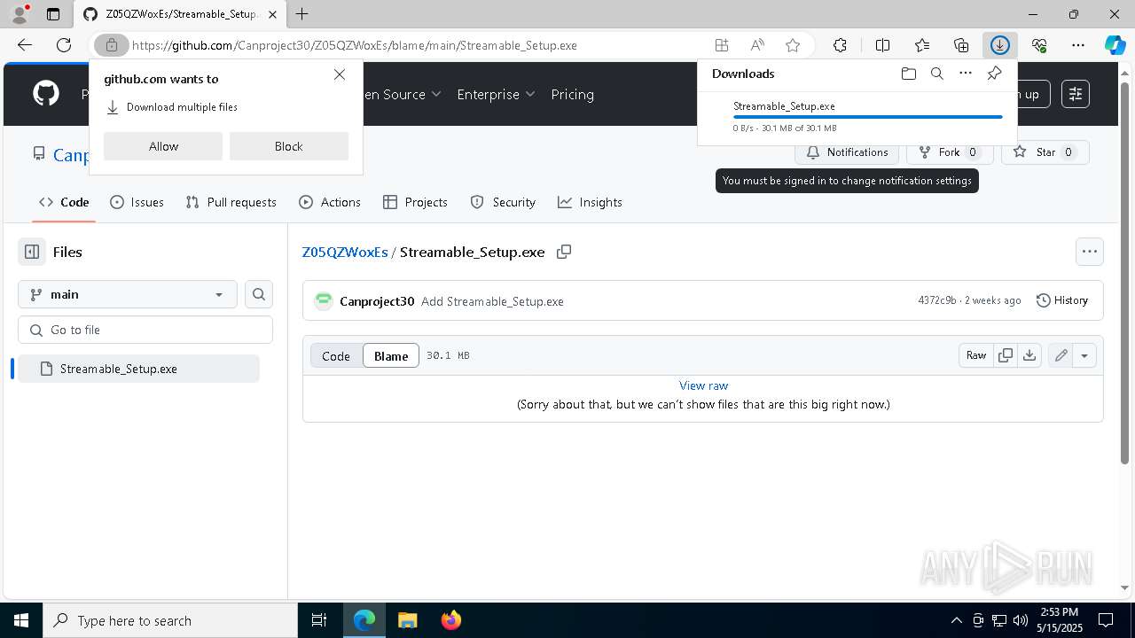Click the Read aloud icon

(x=757, y=45)
